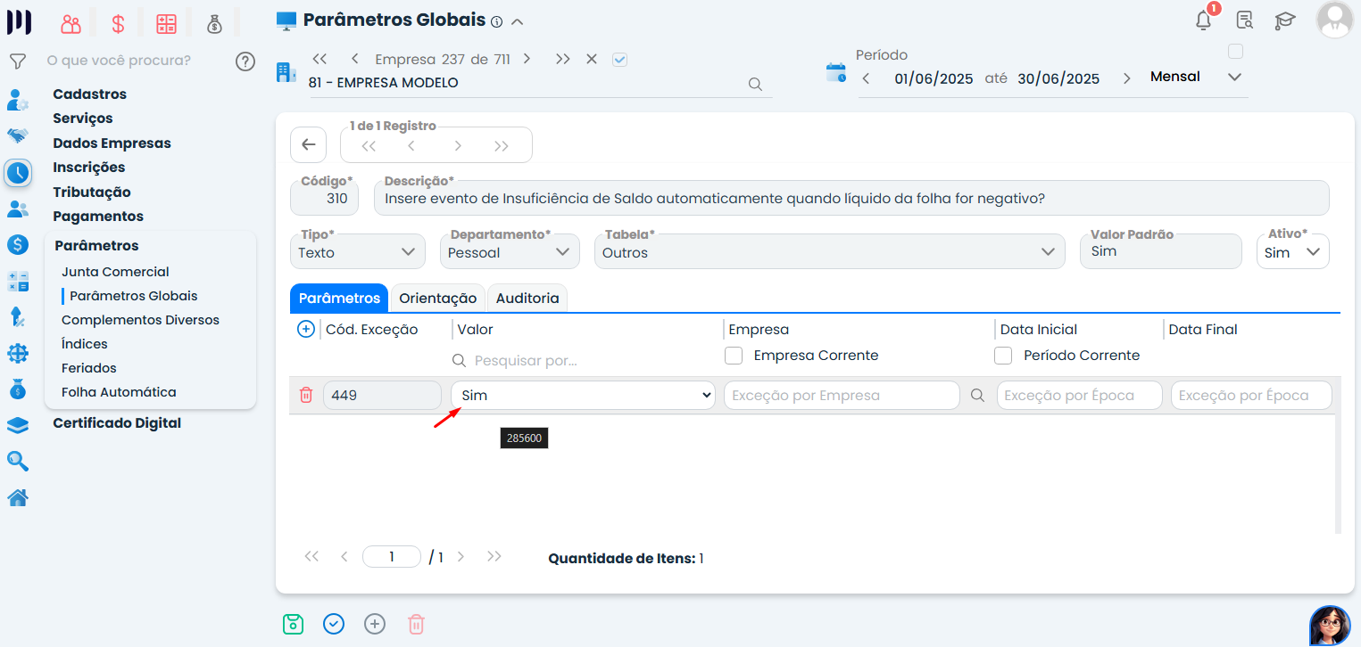Screen dimensions: 1361x647
Task: Search companies with magnifier beside EMPRESA MODELO
Action: tap(755, 84)
